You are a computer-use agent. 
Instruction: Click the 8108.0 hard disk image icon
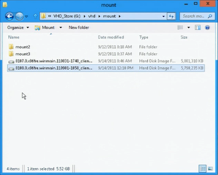11,68
